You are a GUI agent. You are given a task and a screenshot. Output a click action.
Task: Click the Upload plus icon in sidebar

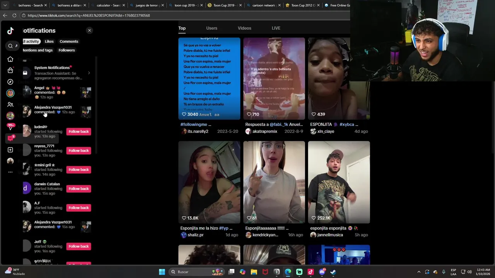10,150
